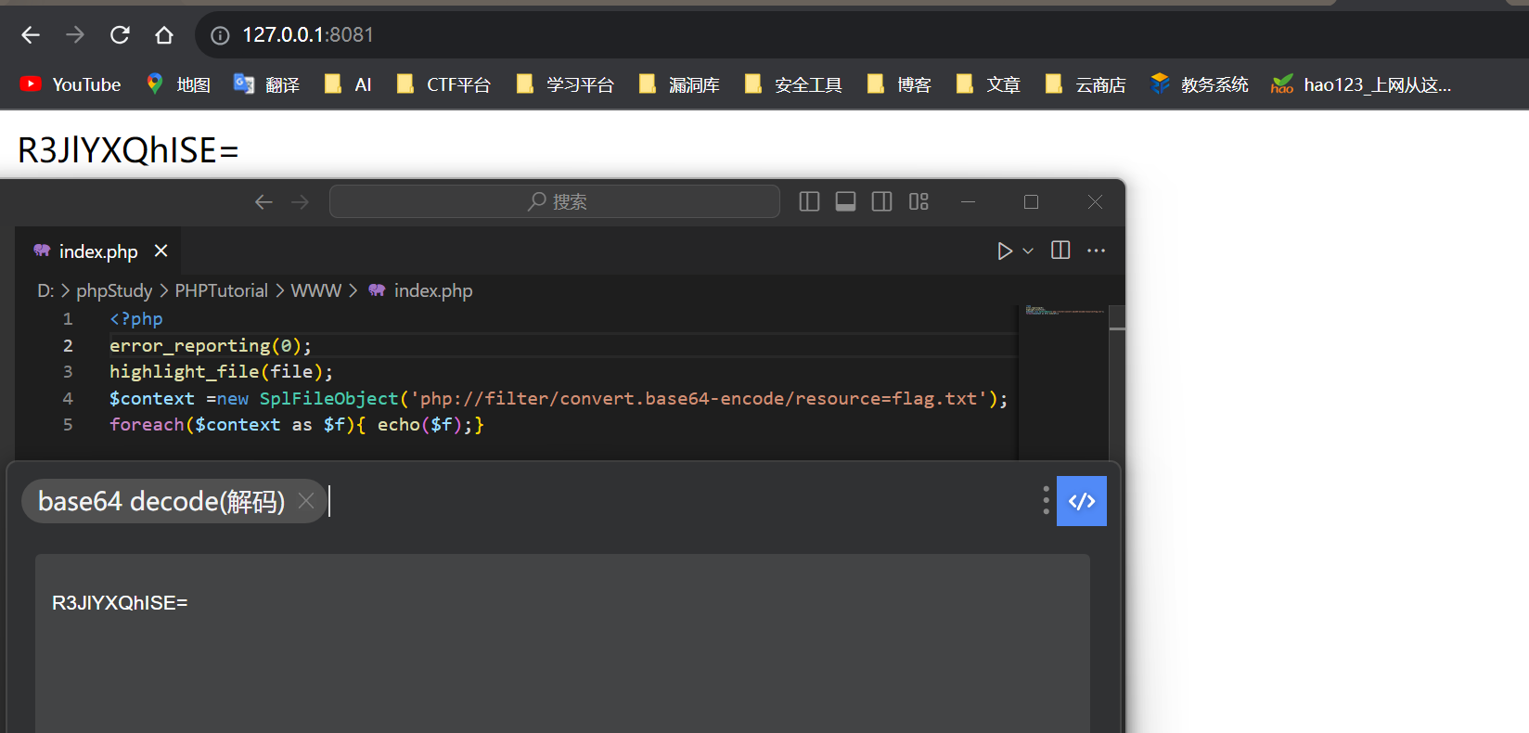
Task: Reload the browser page
Action: click(x=120, y=35)
